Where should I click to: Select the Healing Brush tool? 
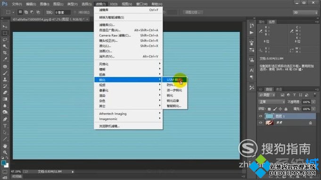click(x=5, y=66)
